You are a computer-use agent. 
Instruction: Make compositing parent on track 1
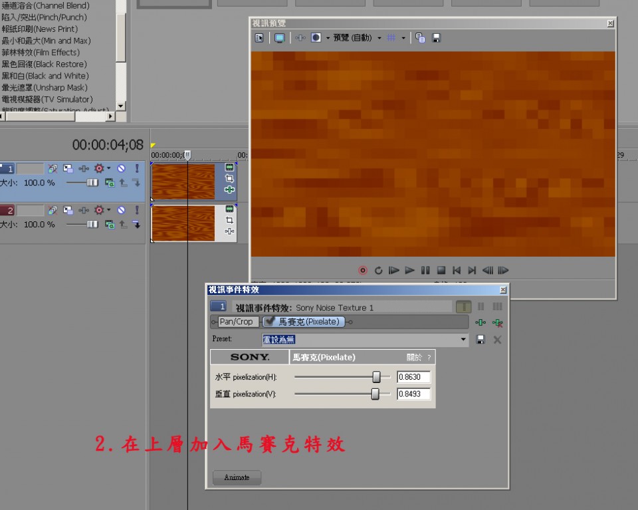point(124,183)
